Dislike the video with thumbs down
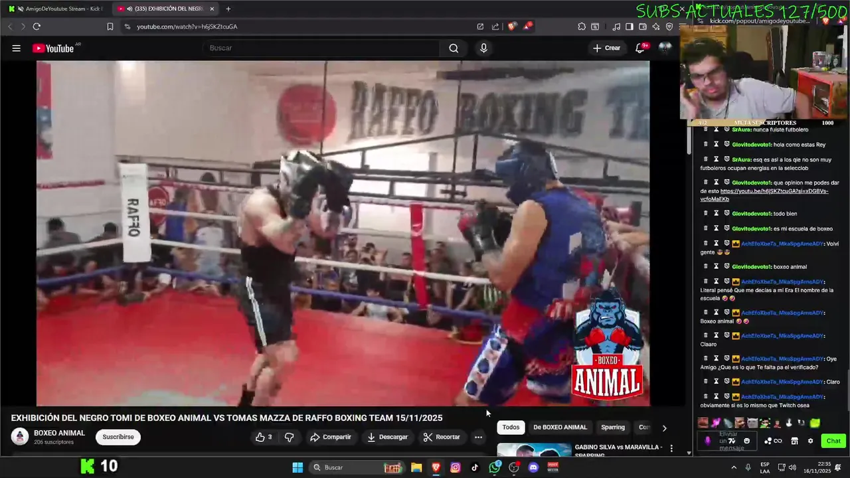This screenshot has width=850, height=478. click(x=289, y=437)
